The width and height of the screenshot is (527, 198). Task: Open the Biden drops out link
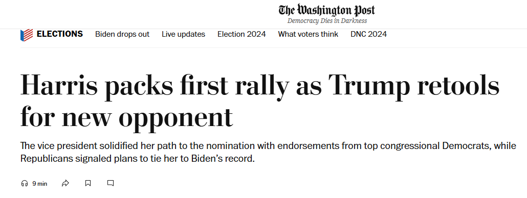click(122, 34)
